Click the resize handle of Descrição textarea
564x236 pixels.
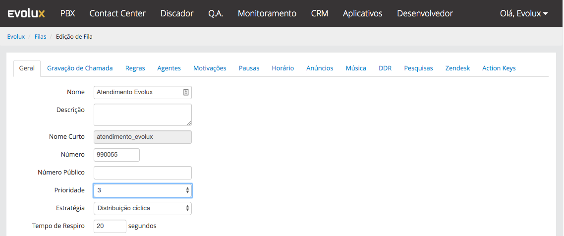[x=189, y=123]
